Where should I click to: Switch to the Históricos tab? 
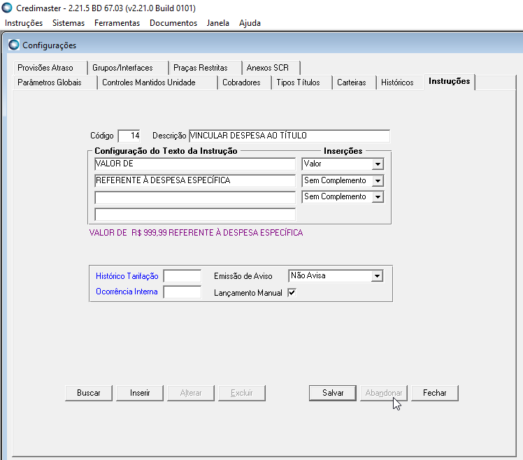click(400, 82)
